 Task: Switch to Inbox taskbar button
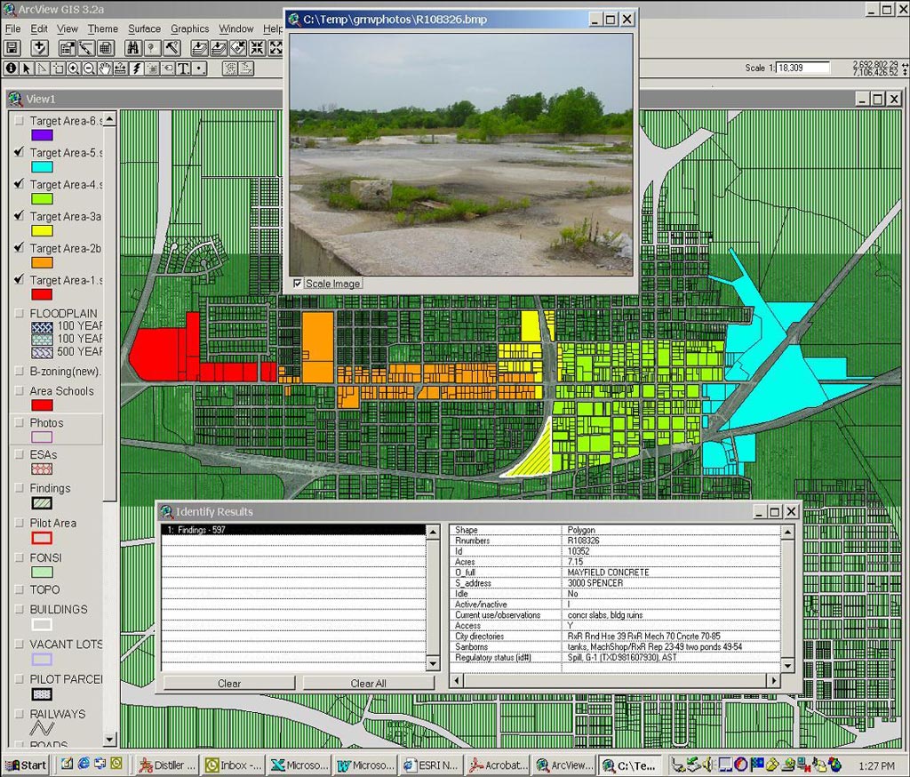234,765
